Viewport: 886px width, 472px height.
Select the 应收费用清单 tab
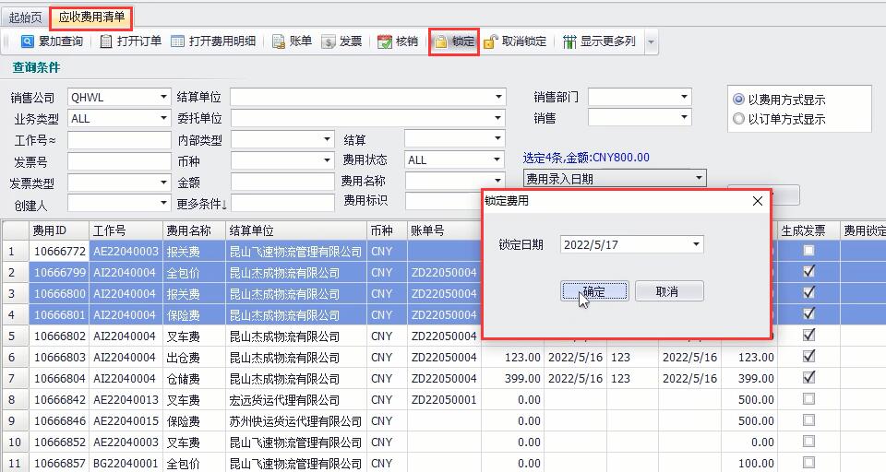tap(91, 17)
